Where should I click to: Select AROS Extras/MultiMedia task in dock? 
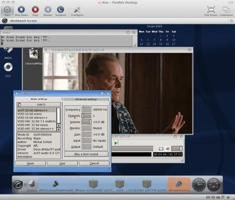click(x=56, y=185)
